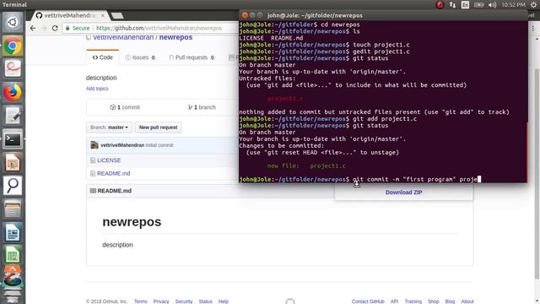
Task: Select the vettrivelMahendran GitHub browser tab
Action: point(69,15)
